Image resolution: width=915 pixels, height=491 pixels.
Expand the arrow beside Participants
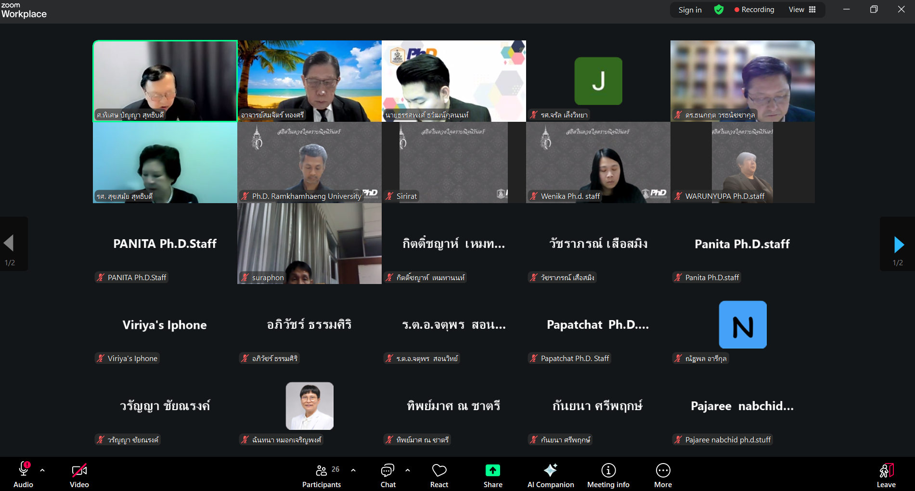pos(353,470)
